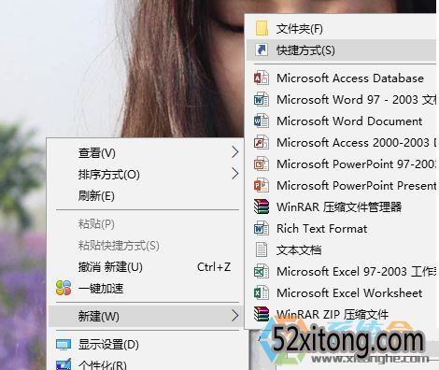Image resolution: width=439 pixels, height=370 pixels.
Task: Choose 撤消 新建(U) in the menu
Action: [x=146, y=267]
